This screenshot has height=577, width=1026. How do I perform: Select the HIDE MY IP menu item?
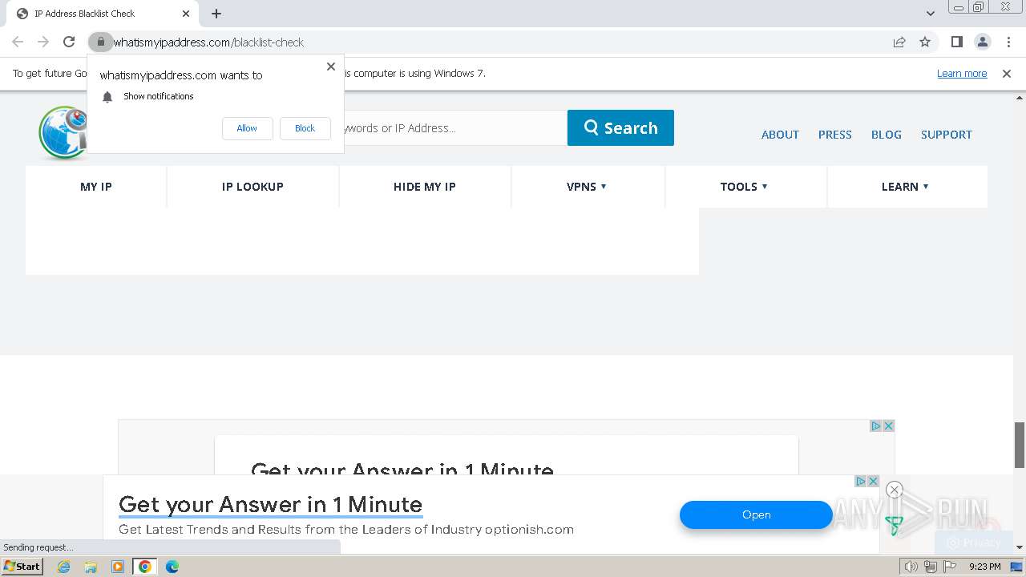424,187
